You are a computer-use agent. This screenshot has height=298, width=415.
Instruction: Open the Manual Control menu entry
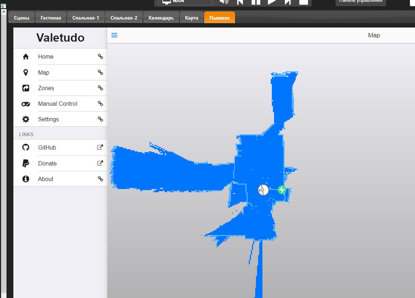click(60, 104)
